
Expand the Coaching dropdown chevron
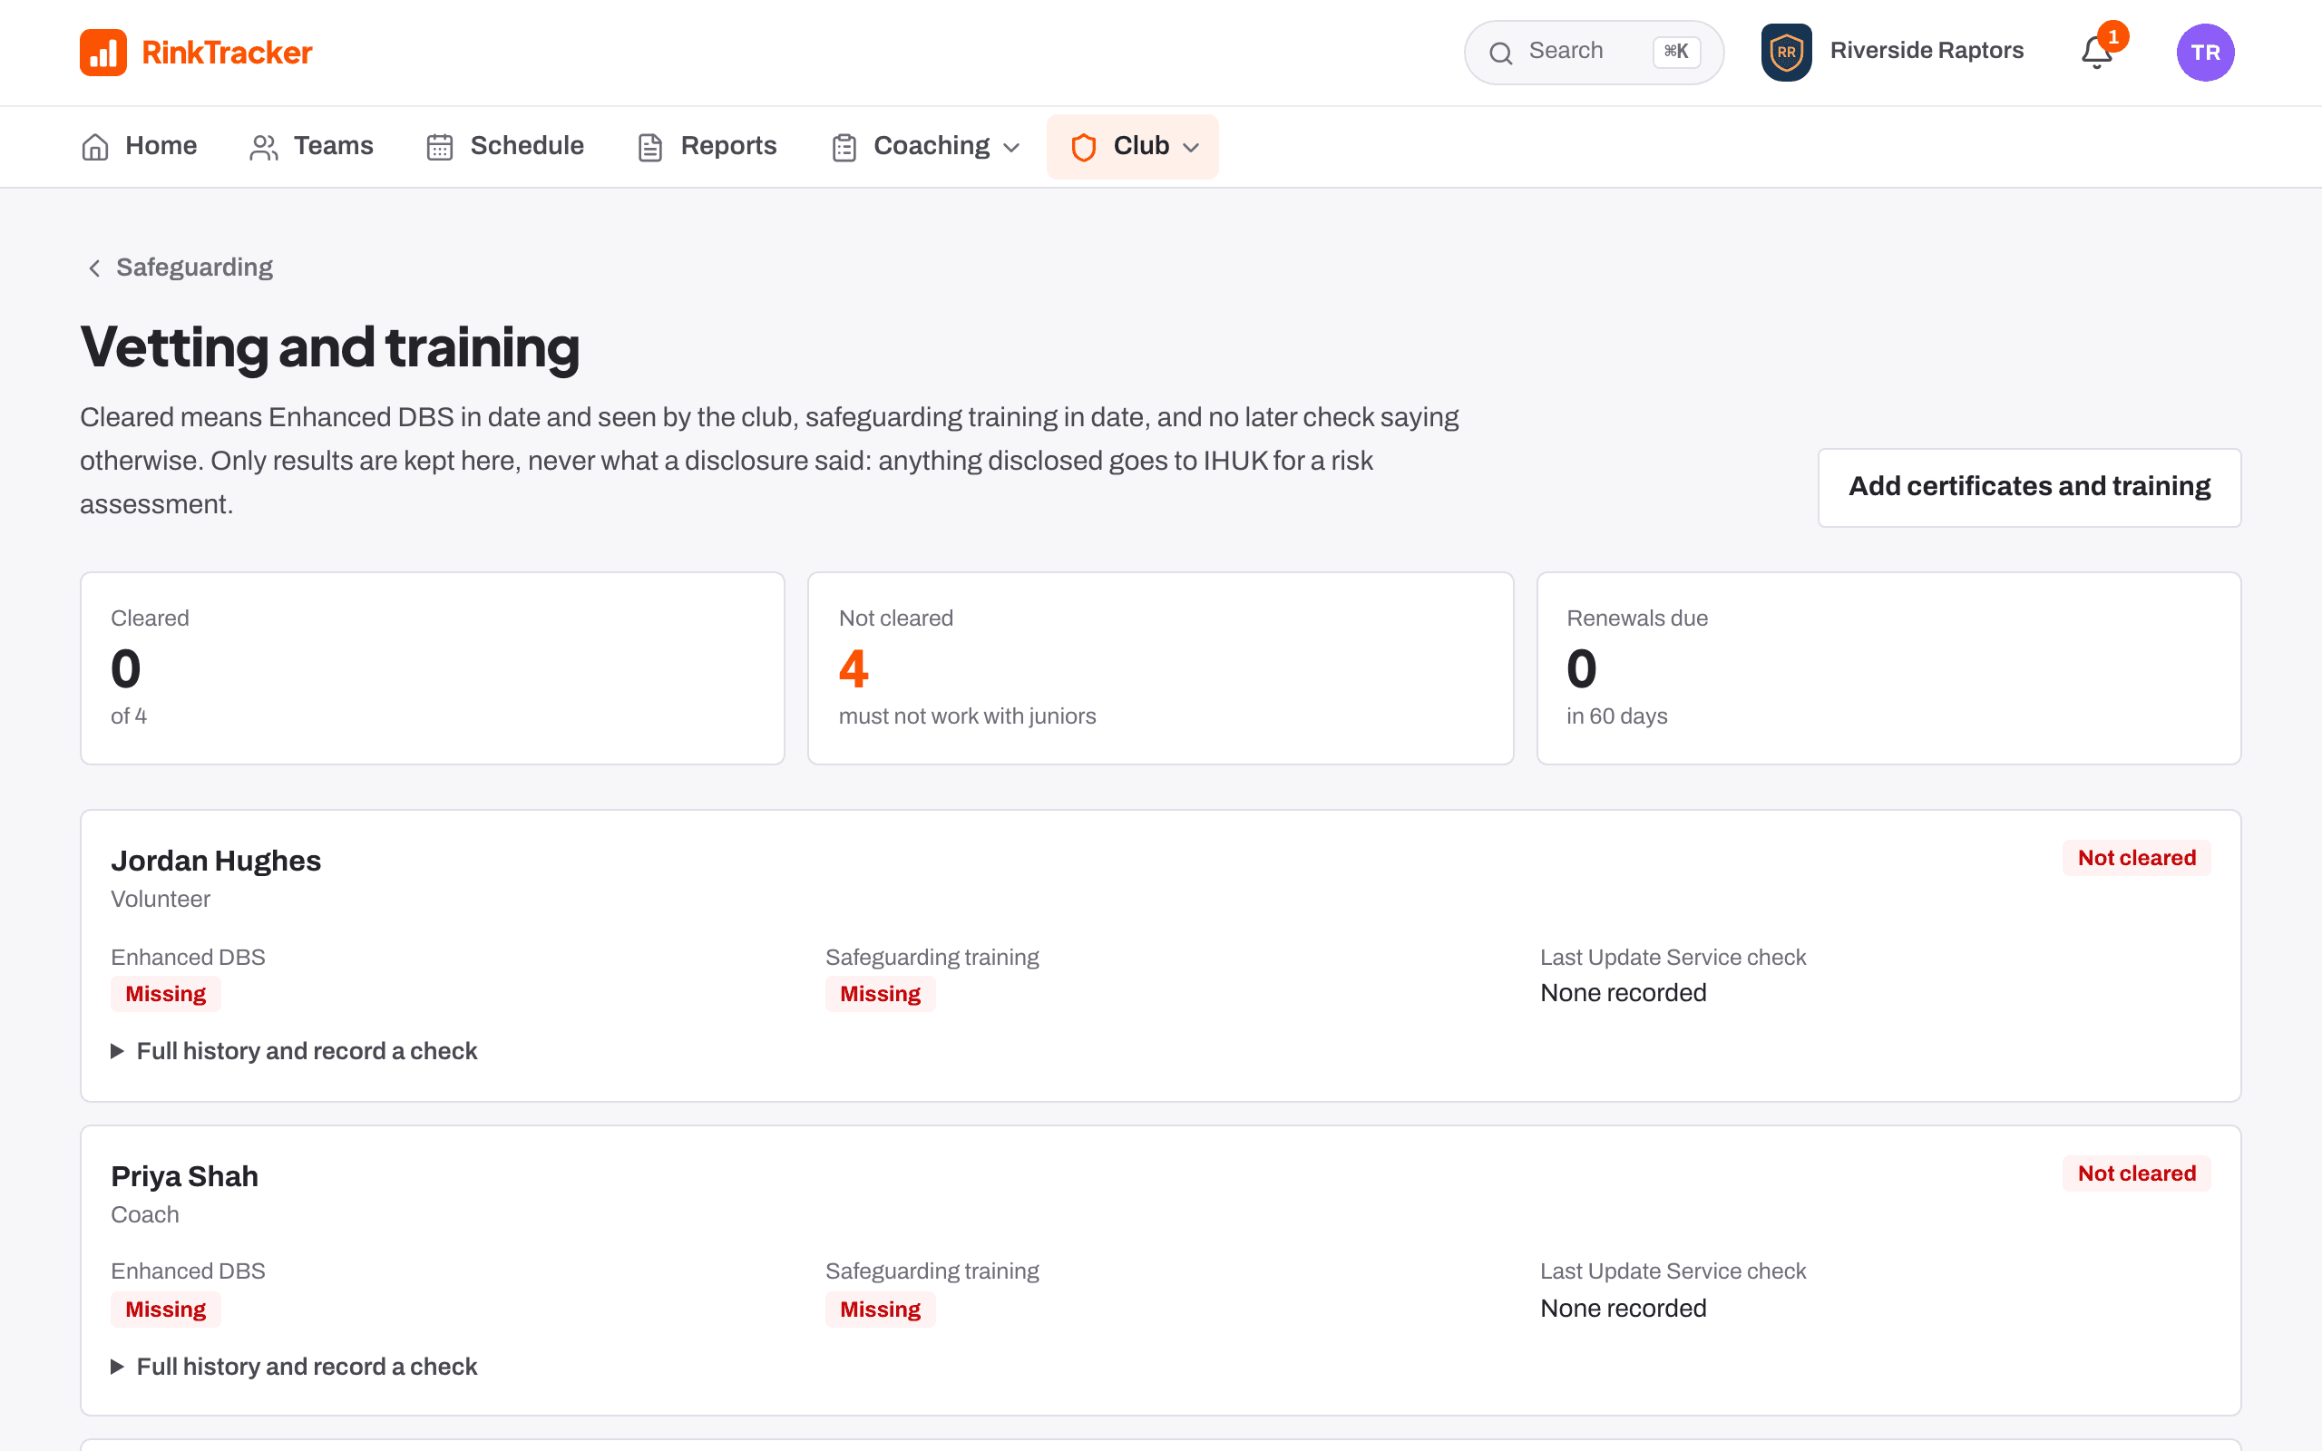(x=1011, y=148)
